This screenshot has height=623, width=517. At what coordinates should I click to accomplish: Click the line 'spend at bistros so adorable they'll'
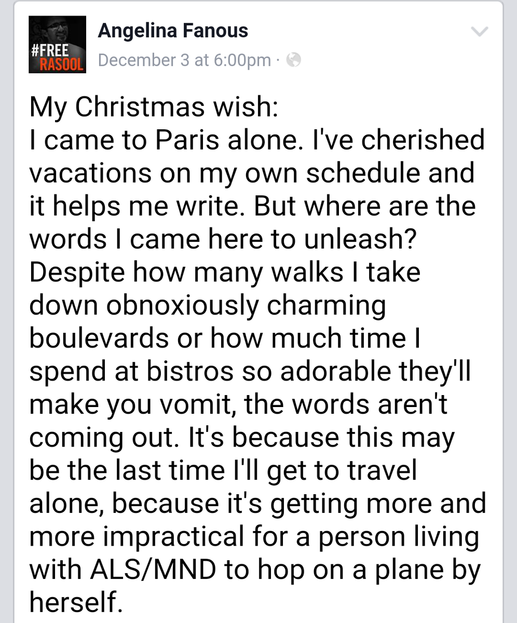pyautogui.click(x=250, y=372)
